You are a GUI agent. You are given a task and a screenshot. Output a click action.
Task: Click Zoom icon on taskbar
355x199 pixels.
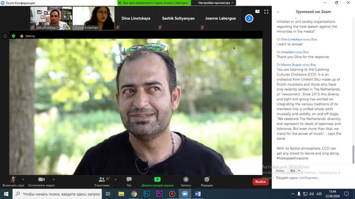[185, 194]
